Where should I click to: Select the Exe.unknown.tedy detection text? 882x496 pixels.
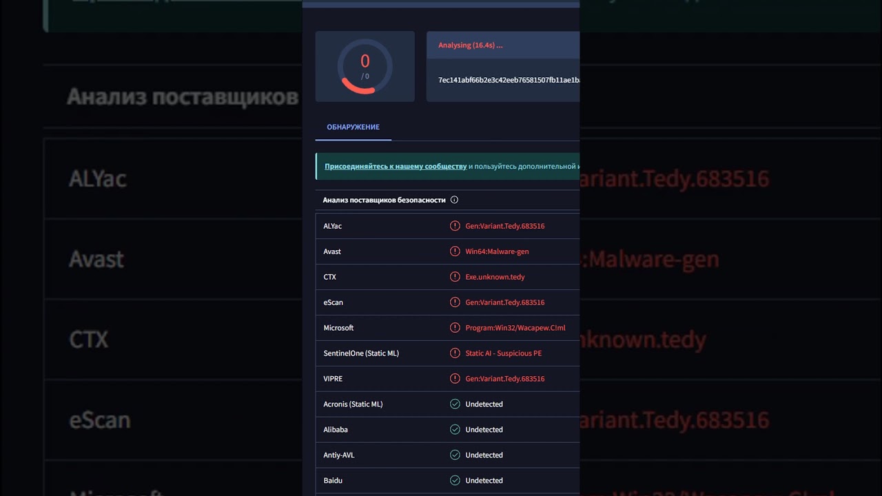point(495,277)
